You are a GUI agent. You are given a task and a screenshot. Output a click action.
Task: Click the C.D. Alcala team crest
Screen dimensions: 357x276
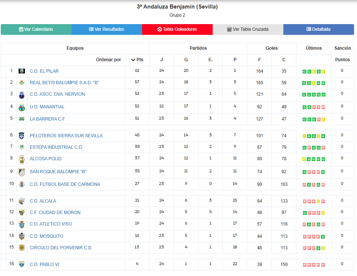click(x=22, y=201)
